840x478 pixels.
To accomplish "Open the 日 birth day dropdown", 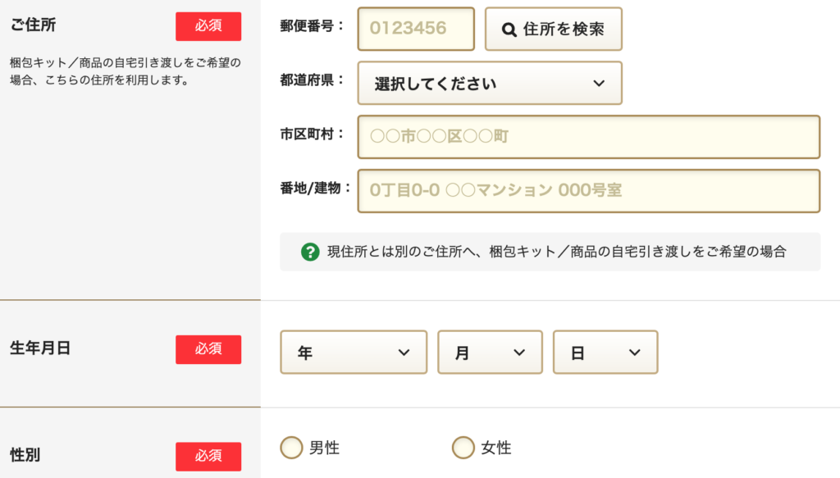I will click(605, 353).
